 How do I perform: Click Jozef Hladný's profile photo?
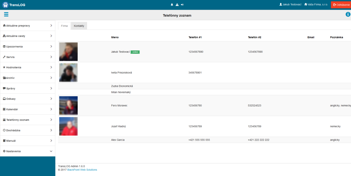tap(68, 126)
